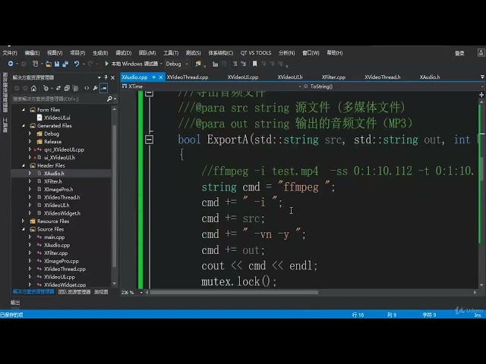Viewport: 486px width, 364px height.
Task: Collapse the Generated Files folder
Action: coord(24,126)
